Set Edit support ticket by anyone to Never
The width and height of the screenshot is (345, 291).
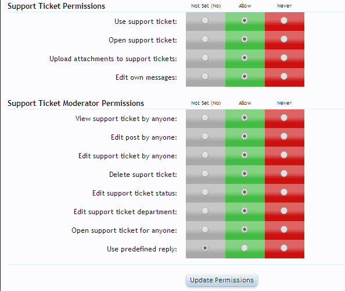tap(284, 155)
